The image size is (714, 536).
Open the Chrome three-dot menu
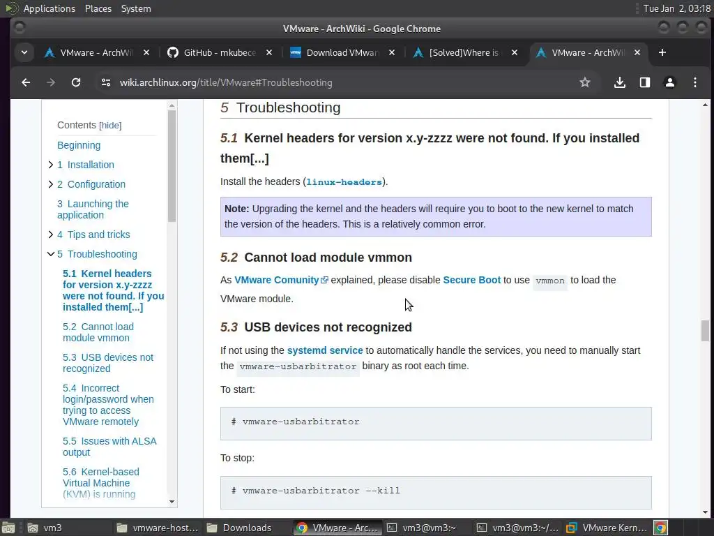(x=695, y=82)
